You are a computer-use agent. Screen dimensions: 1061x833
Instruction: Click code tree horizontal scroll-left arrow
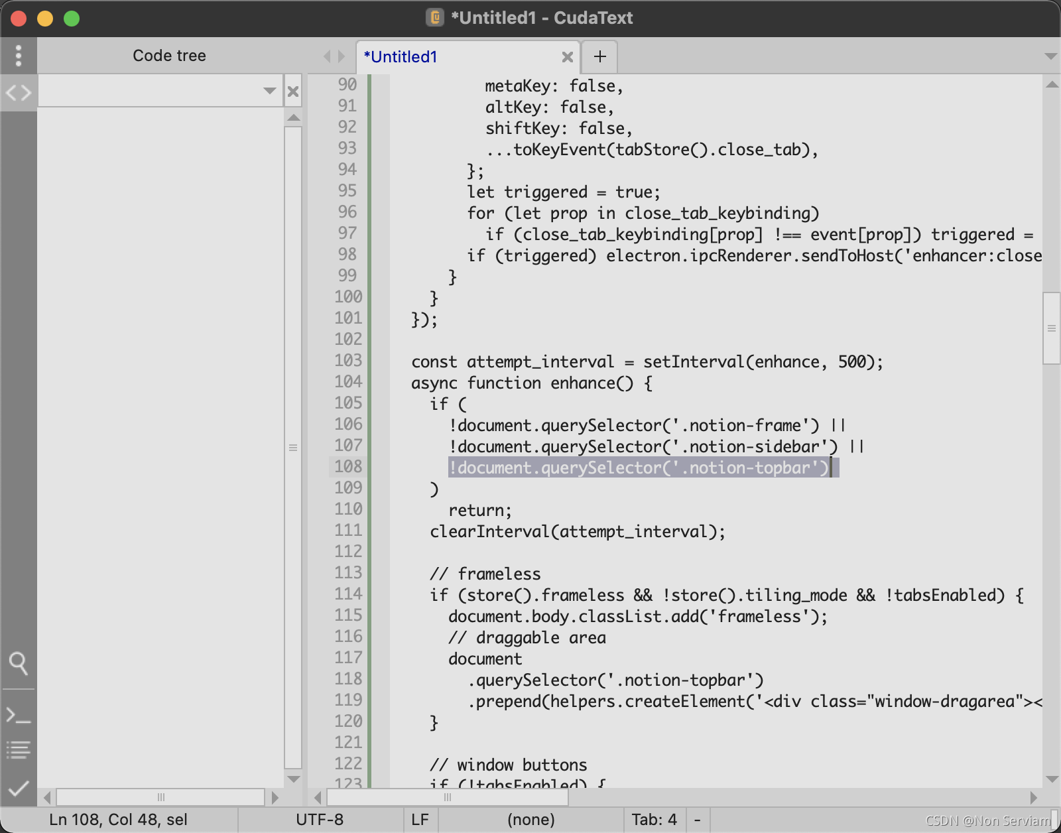[47, 797]
